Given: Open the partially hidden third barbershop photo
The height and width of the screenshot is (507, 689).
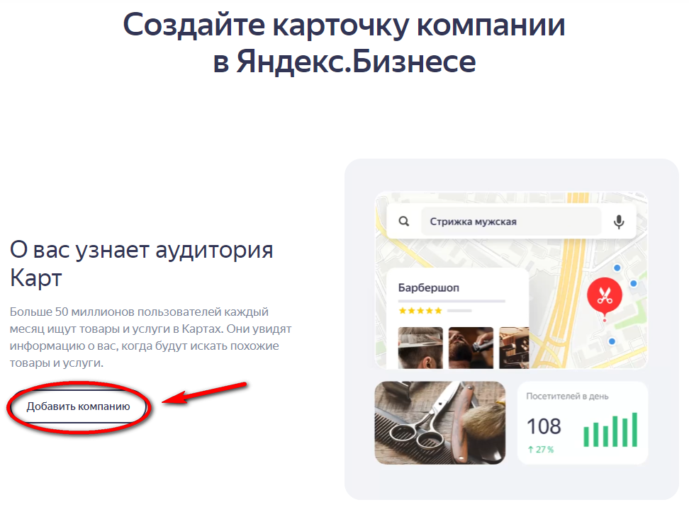Looking at the screenshot, I should click(514, 348).
